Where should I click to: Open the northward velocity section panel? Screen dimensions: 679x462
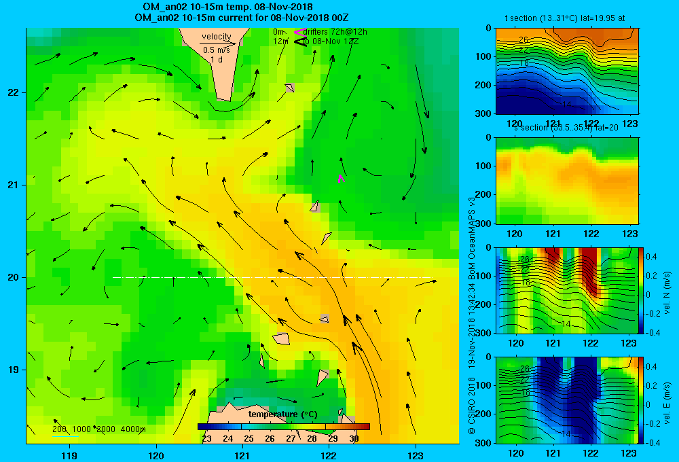[x=567, y=290]
